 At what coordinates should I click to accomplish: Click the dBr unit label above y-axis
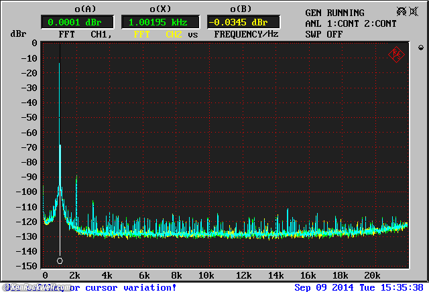18,34
